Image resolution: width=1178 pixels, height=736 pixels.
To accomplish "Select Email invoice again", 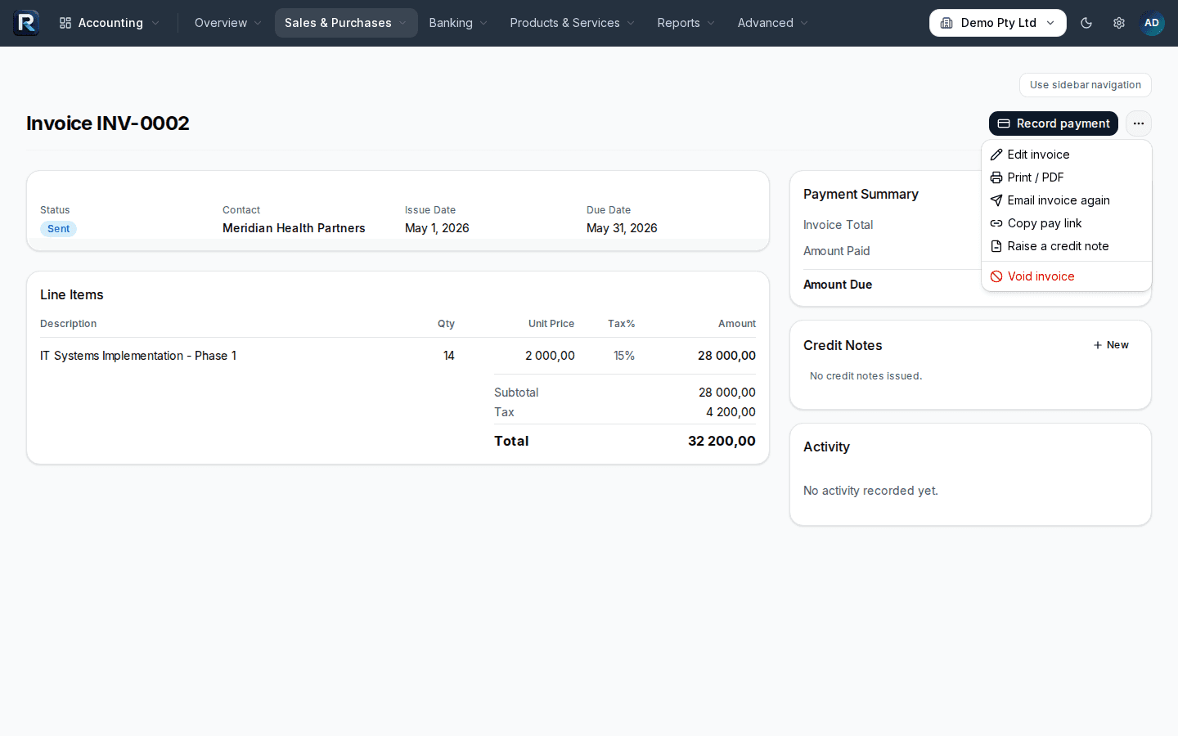I will [x=1067, y=200].
